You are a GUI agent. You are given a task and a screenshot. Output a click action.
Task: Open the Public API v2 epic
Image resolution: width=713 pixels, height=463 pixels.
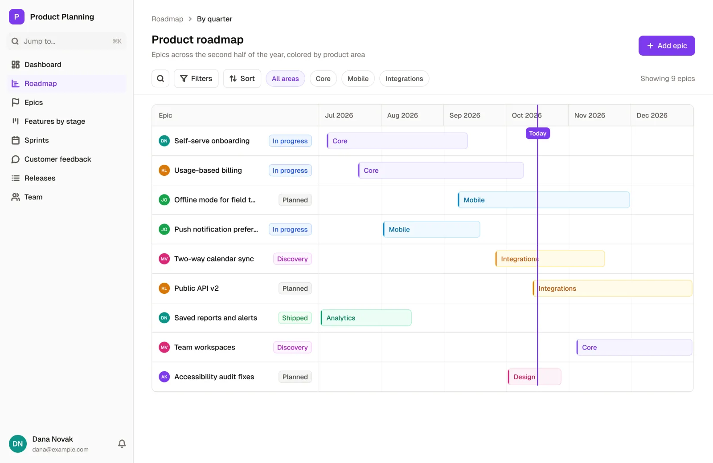(x=197, y=288)
